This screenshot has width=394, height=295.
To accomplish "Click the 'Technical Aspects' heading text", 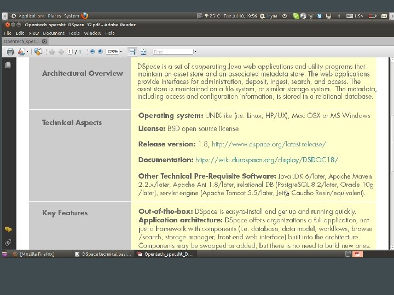I will point(72,123).
